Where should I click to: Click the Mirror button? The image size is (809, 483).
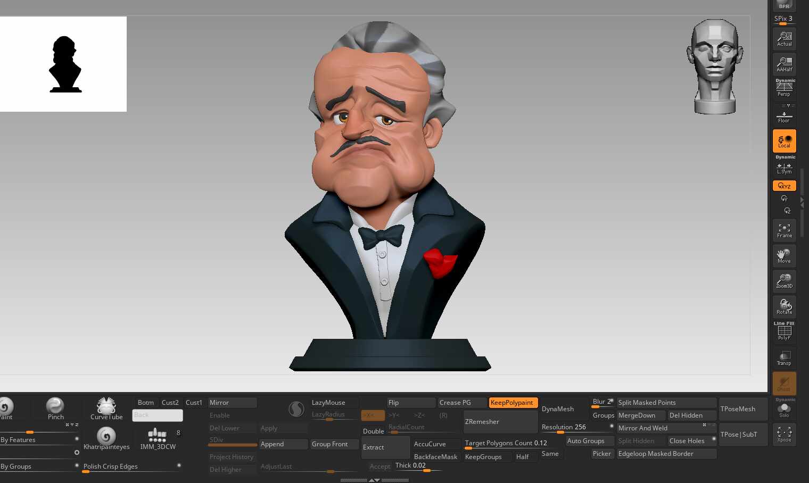[x=233, y=403]
